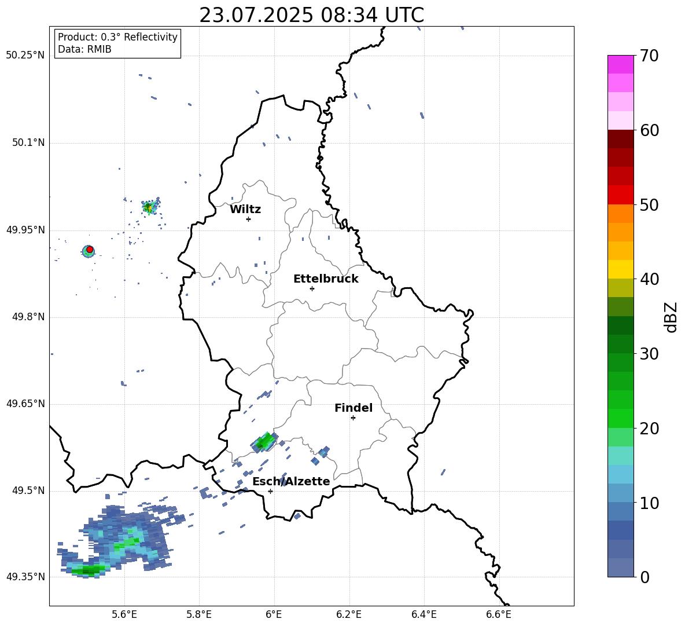Screen dimensions: 685x626
Task: Click the 49.95°N latitude label
Action: click(25, 230)
